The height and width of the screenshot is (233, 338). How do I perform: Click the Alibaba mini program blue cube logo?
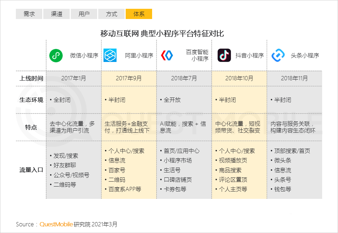pos(110,55)
